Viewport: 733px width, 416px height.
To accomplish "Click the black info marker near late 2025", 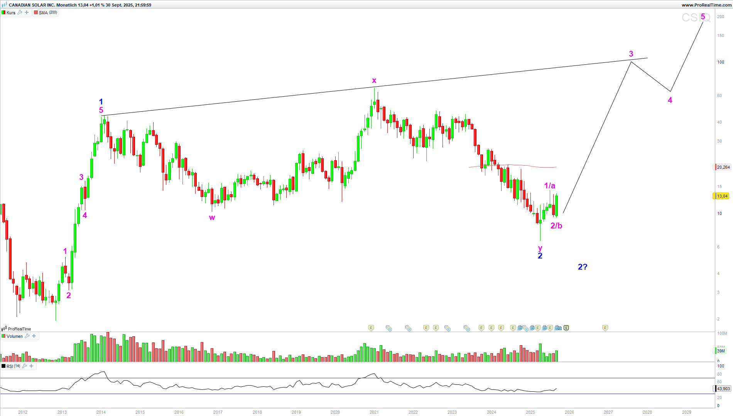I will click(x=566, y=328).
